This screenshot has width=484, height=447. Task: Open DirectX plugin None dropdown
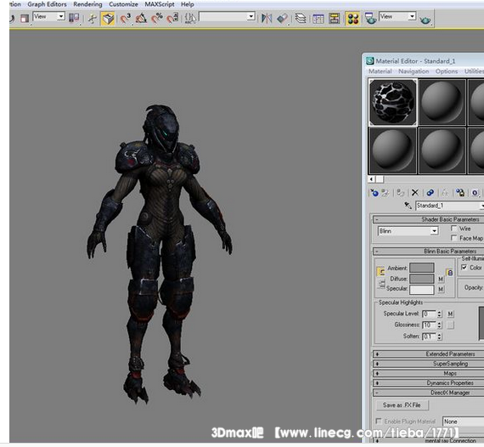coord(464,422)
